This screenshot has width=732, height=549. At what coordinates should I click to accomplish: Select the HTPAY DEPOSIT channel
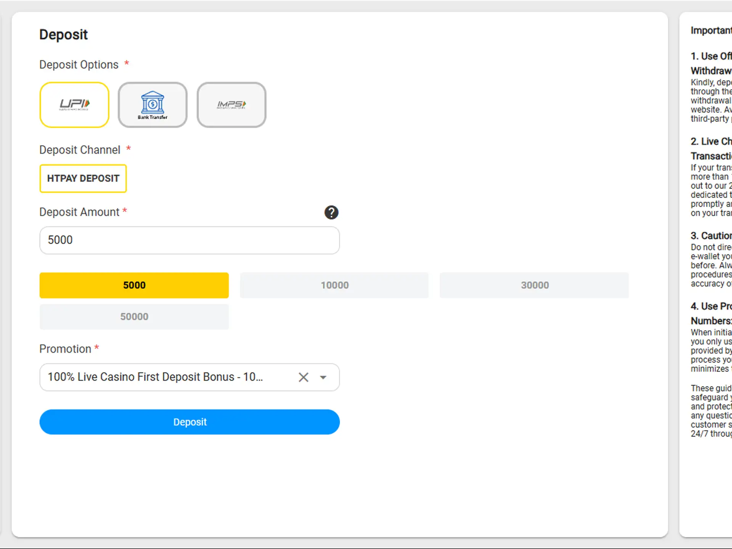coord(83,178)
